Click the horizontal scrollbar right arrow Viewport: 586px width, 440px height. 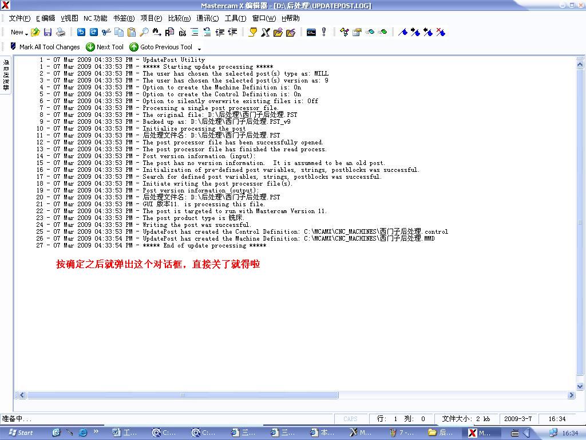pos(571,395)
